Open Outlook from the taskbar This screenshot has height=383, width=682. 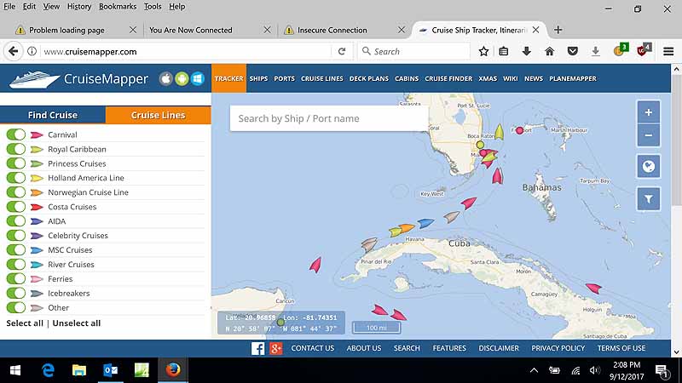111,370
